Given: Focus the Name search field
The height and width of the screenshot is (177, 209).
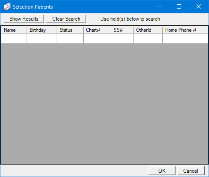Looking at the screenshot, I should pyautogui.click(x=14, y=38).
